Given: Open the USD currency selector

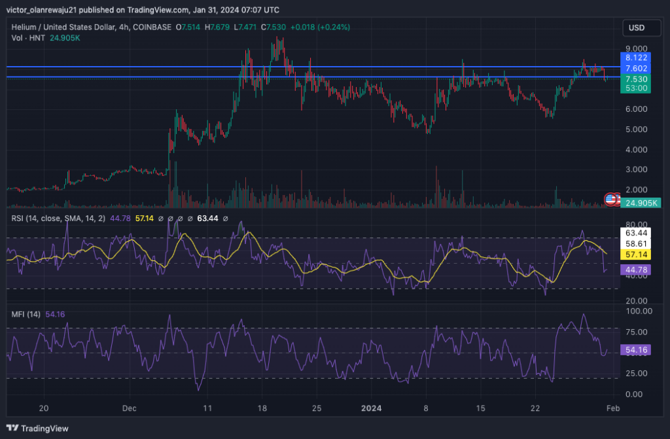Looking at the screenshot, I should pos(641,27).
